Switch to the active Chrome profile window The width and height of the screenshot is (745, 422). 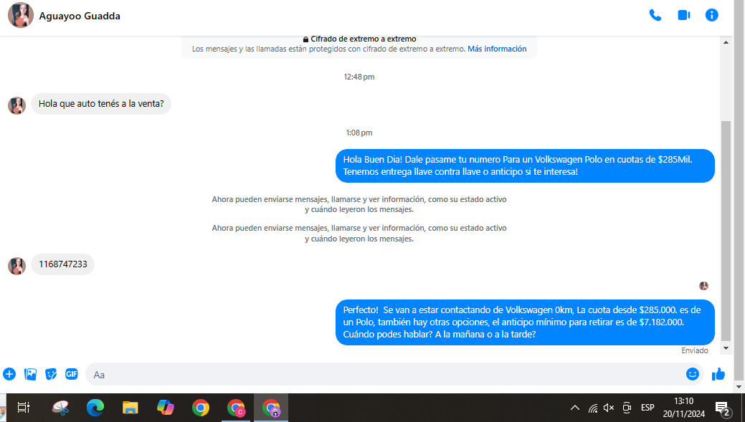point(271,408)
